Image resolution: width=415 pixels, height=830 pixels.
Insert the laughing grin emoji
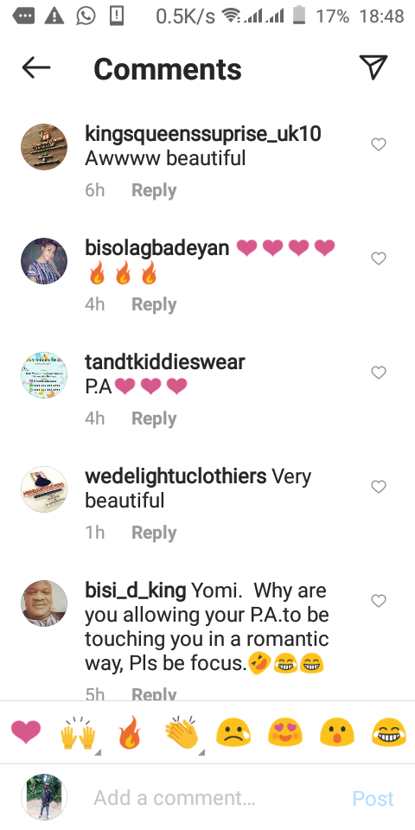389,732
